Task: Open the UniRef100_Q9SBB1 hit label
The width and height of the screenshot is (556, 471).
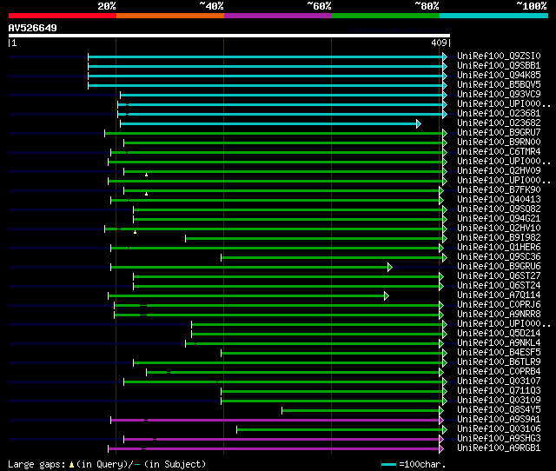Action: pos(499,66)
